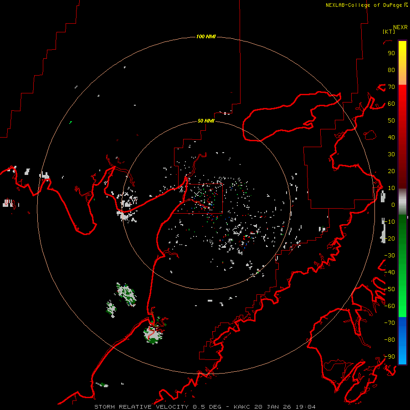Select the -30 value on velocity scale
This screenshot has height=410, width=410.
[390, 256]
